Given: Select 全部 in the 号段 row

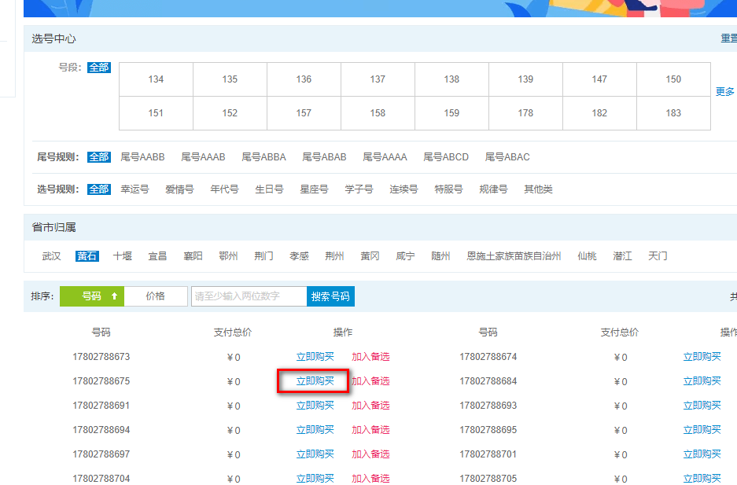Looking at the screenshot, I should pyautogui.click(x=99, y=68).
